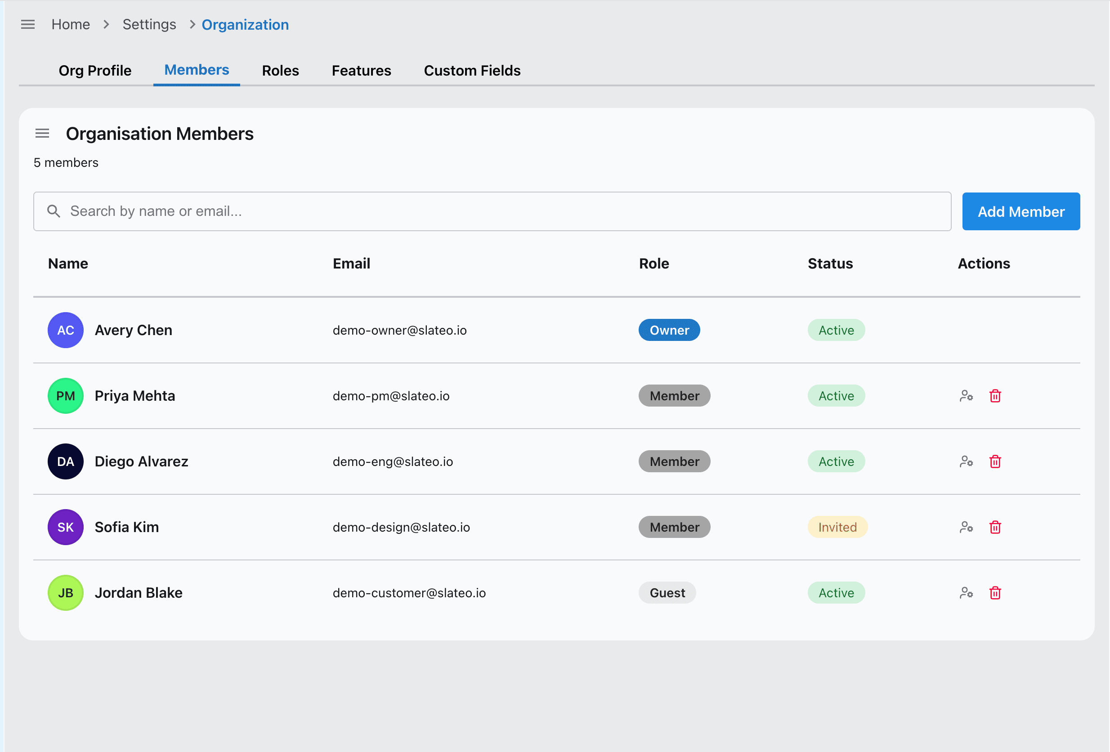
Task: Click the Owner role badge
Action: pos(670,330)
